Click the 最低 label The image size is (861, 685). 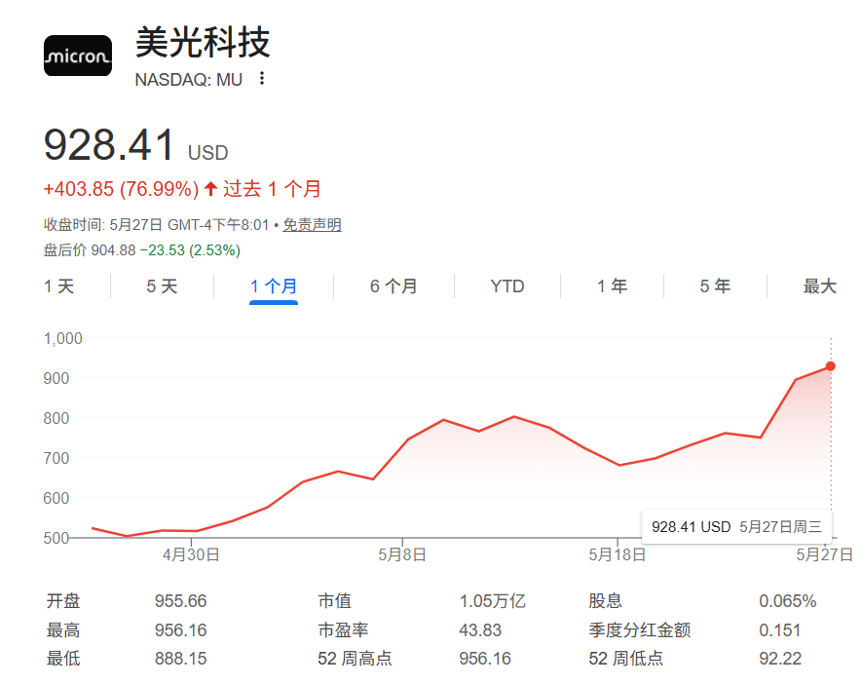(63, 658)
